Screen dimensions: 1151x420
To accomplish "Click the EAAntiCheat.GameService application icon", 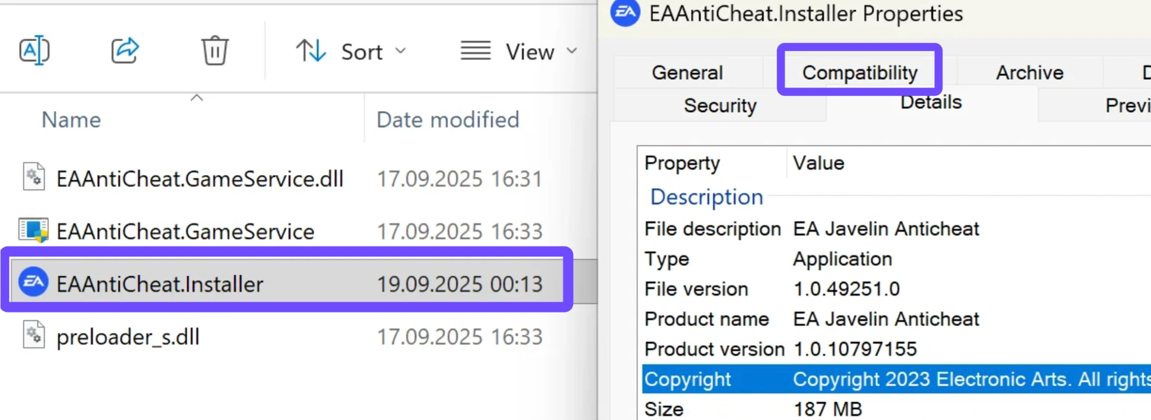I will coord(34,230).
